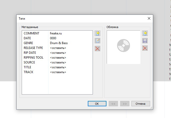Click the dialog resize grip corner
Image resolution: width=171 pixels, height=118 pixels.
151,108
